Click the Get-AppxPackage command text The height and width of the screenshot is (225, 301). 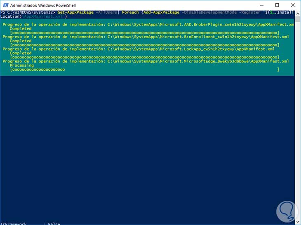(x=75, y=12)
